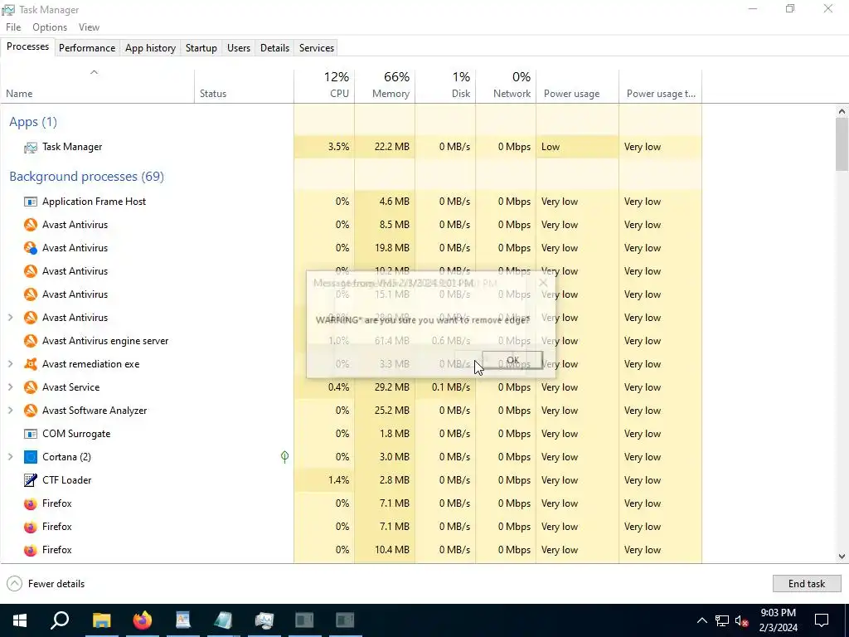
Task: Open File Explorer from the taskbar
Action: point(101,620)
